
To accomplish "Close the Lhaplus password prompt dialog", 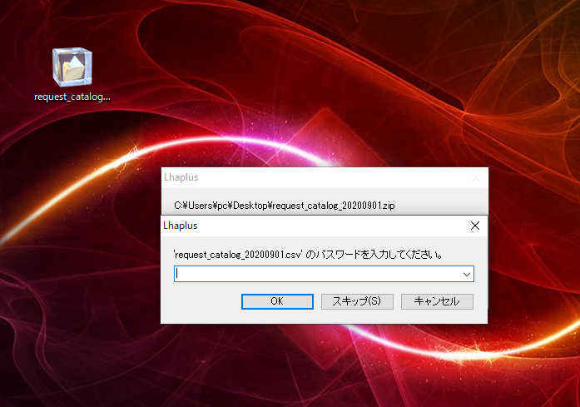I will [475, 225].
